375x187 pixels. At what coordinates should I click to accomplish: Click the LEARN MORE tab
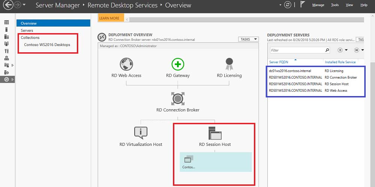[111, 18]
